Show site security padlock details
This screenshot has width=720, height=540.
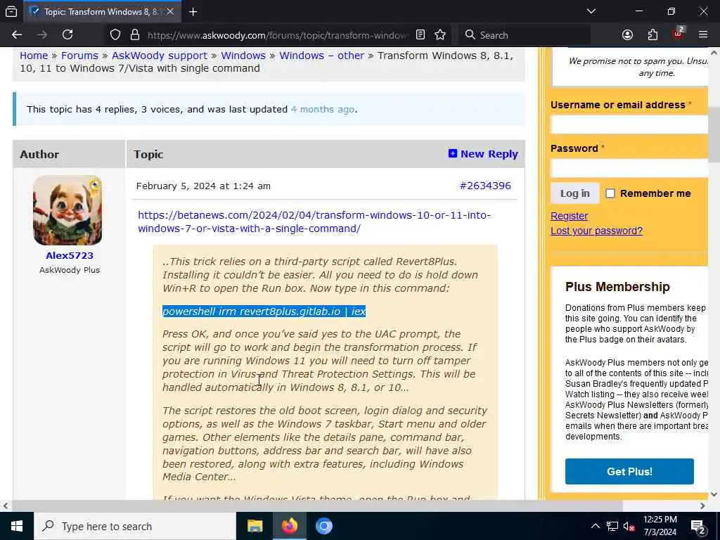tap(134, 35)
